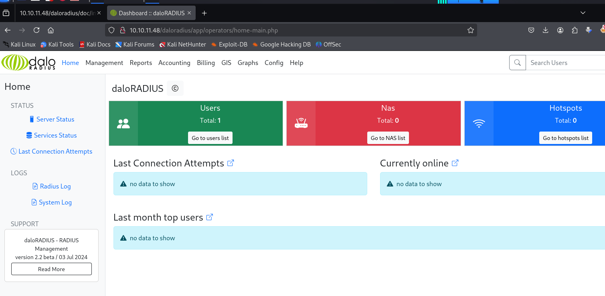Open OffSec bookmark
Image resolution: width=605 pixels, height=296 pixels.
(328, 45)
